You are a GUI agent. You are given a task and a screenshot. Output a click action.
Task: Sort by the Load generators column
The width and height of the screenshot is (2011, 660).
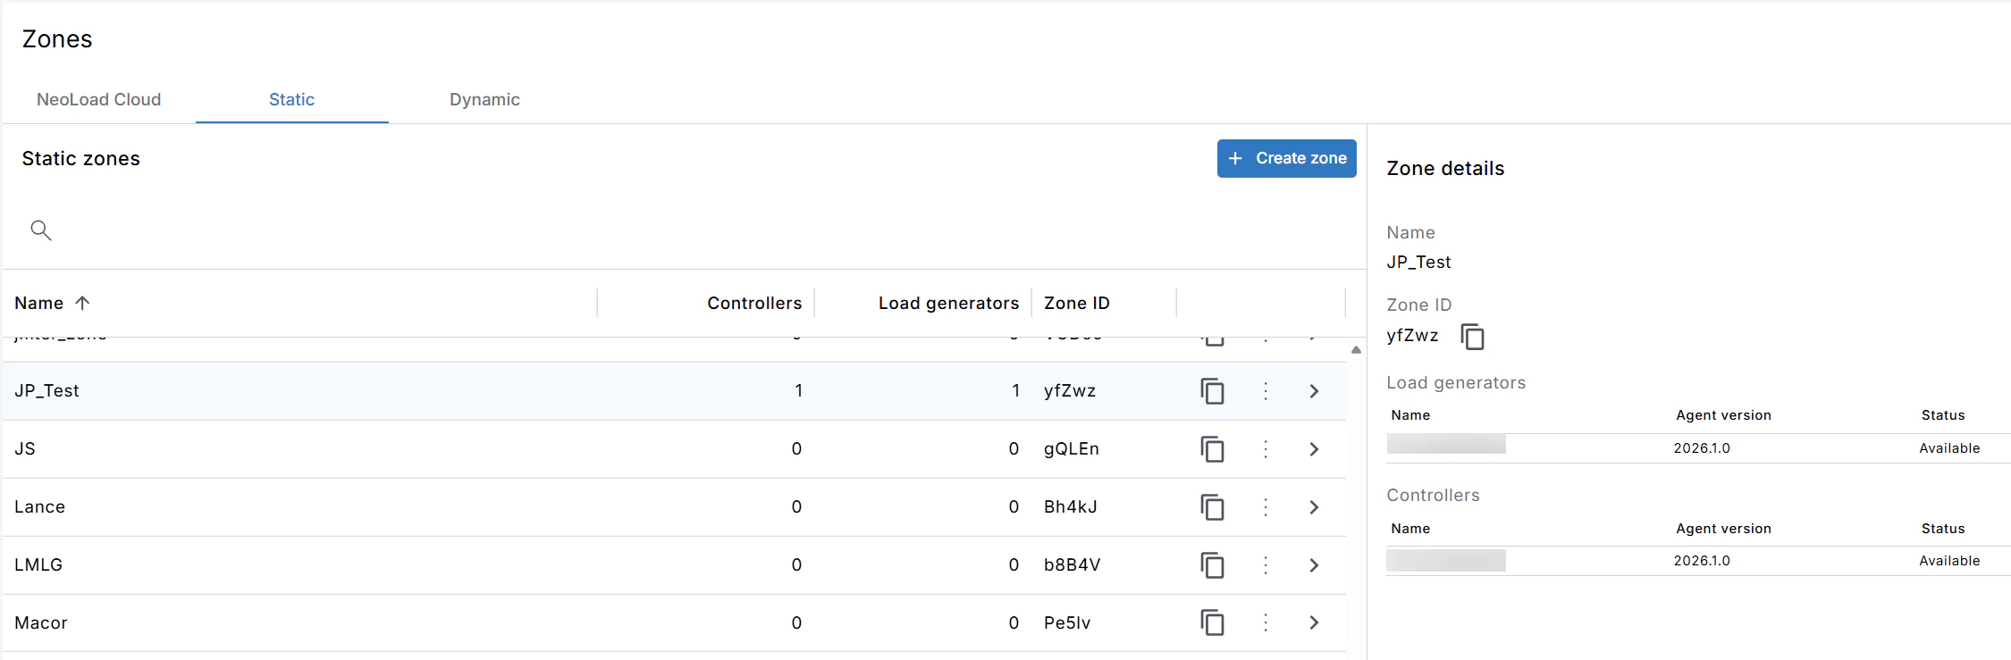(948, 303)
